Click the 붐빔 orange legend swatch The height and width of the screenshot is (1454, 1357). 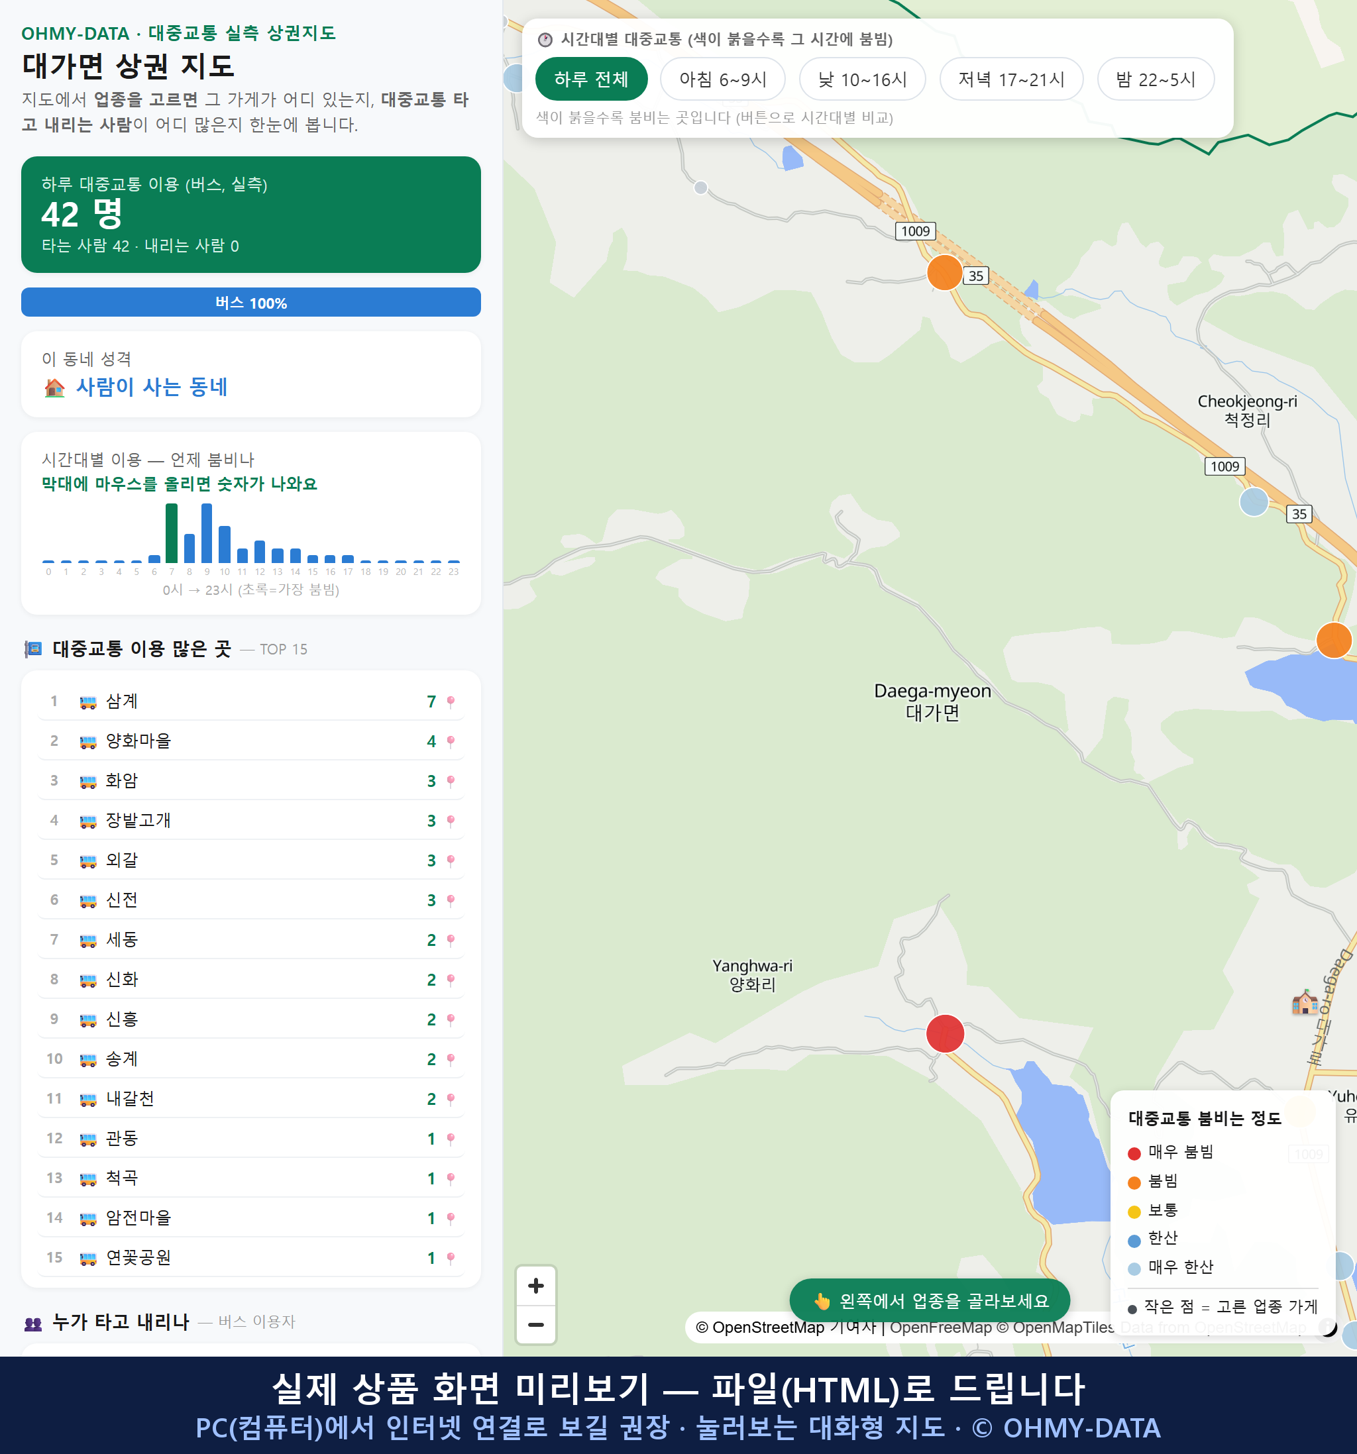[x=1134, y=1182]
